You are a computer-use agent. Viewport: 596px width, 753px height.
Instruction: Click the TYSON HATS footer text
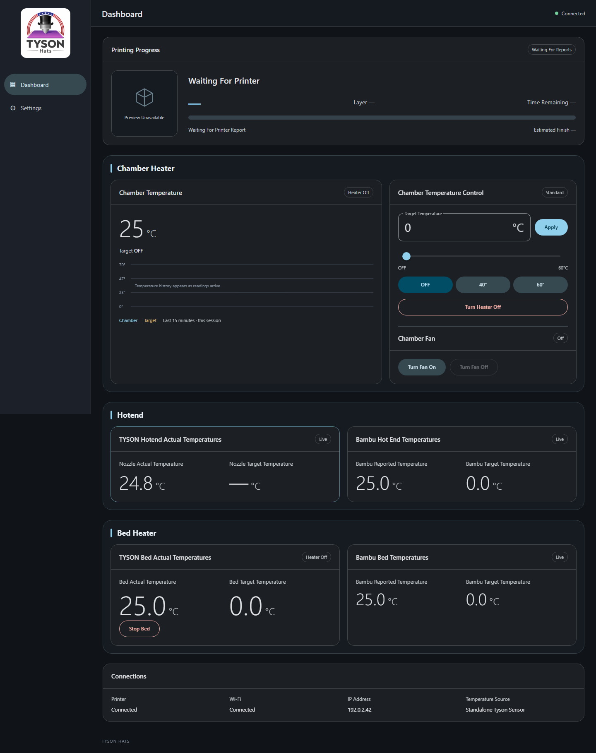point(115,741)
